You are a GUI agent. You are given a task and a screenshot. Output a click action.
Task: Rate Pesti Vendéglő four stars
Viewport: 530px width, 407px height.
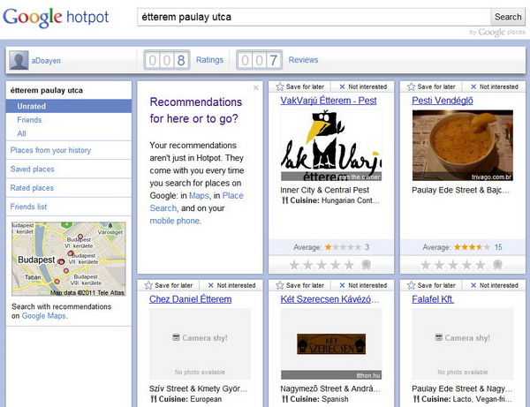tap(466, 265)
